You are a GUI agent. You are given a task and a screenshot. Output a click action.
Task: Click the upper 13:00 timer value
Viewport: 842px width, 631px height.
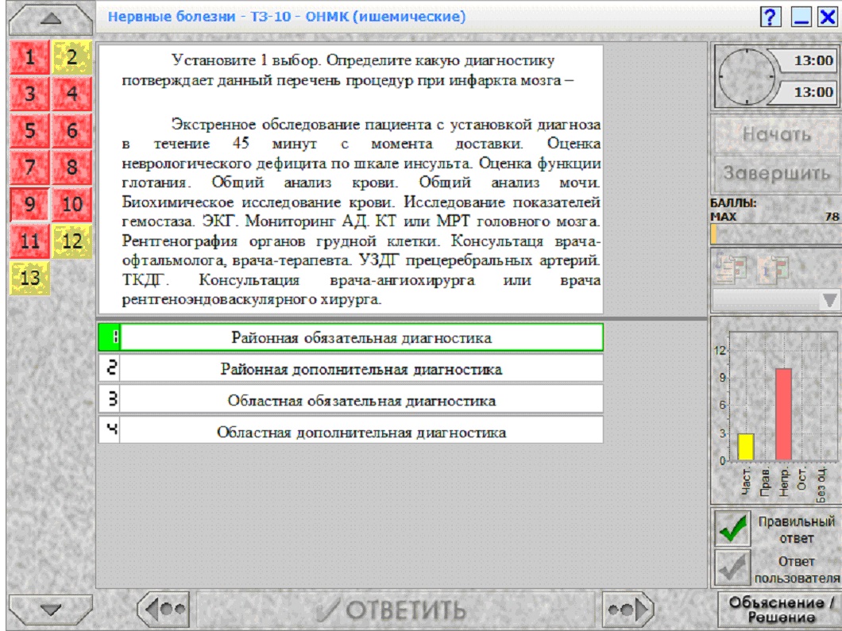pyautogui.click(x=813, y=60)
